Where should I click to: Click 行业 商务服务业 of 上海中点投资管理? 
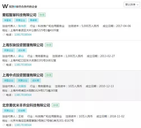pyautogui.click(x=40, y=86)
